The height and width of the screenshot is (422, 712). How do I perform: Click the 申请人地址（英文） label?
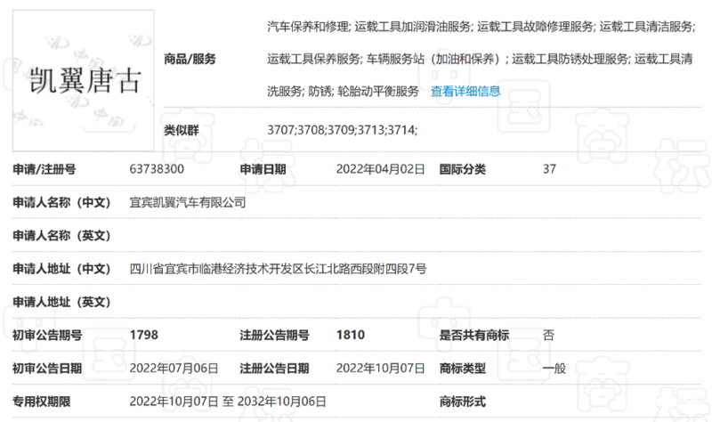(61, 302)
